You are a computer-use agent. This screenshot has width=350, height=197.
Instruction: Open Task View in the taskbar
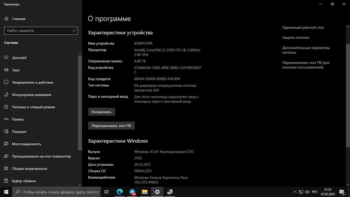tap(106, 192)
